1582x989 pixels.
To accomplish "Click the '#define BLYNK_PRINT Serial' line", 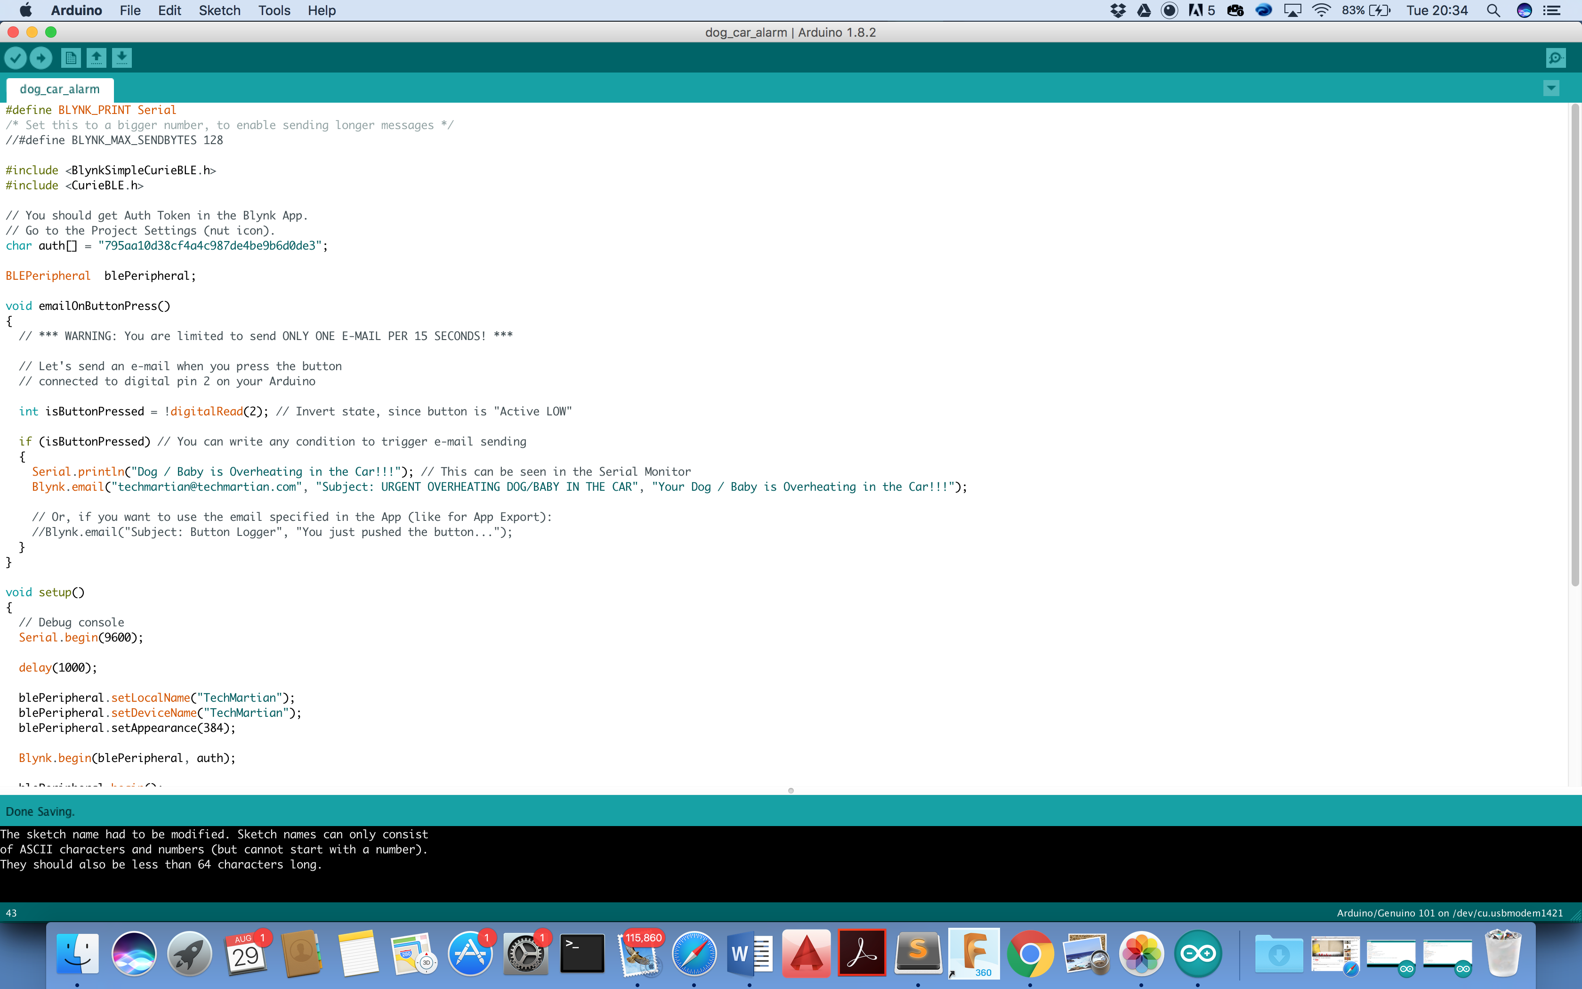I will pyautogui.click(x=91, y=110).
